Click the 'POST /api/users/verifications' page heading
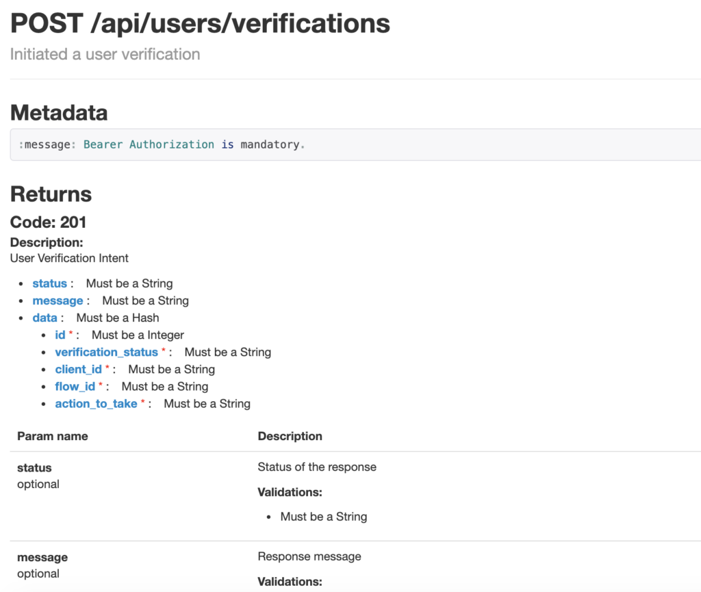 click(200, 24)
